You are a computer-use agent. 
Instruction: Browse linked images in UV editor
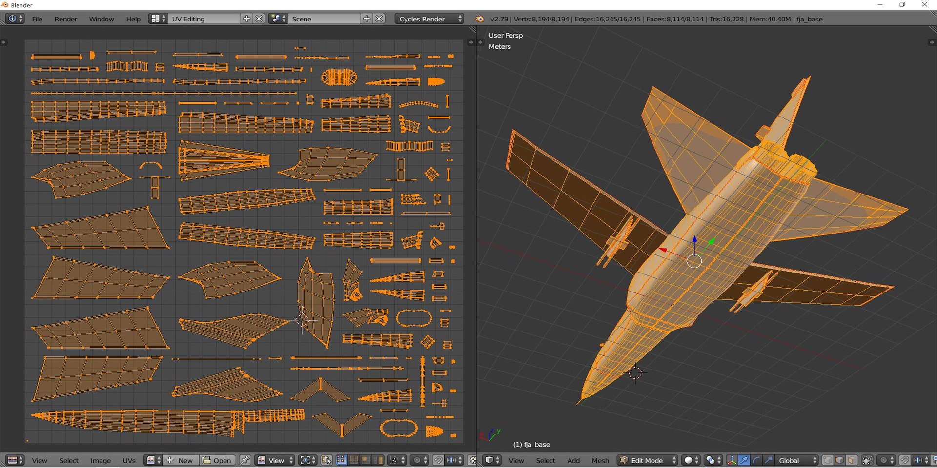tap(154, 460)
